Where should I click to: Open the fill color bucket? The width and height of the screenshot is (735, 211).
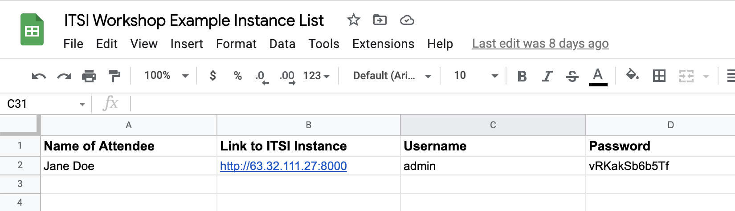[633, 75]
